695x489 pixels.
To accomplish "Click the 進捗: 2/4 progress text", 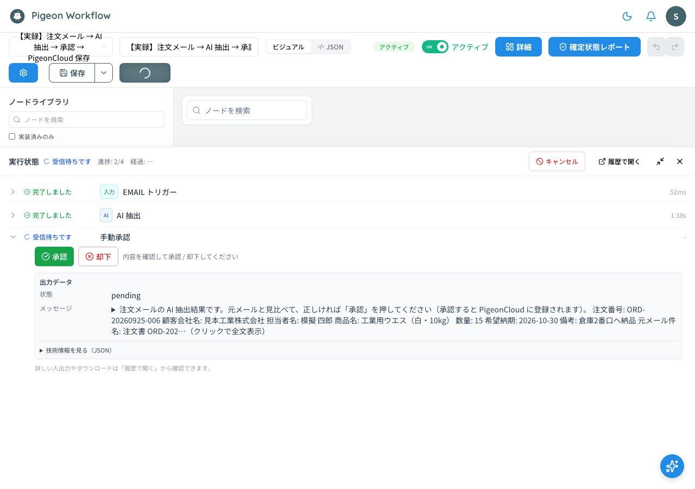I will tap(111, 161).
